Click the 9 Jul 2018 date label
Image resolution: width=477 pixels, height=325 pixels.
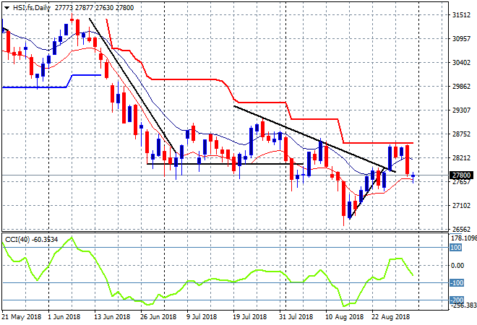pos(202,317)
